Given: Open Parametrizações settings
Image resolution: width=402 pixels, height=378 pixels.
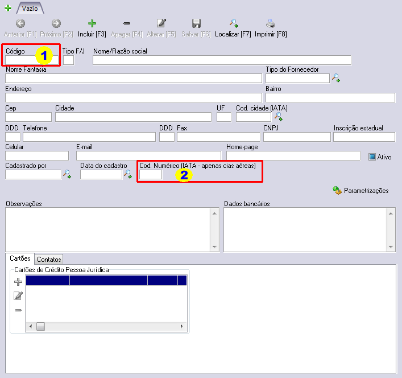Looking at the screenshot, I should tap(360, 190).
